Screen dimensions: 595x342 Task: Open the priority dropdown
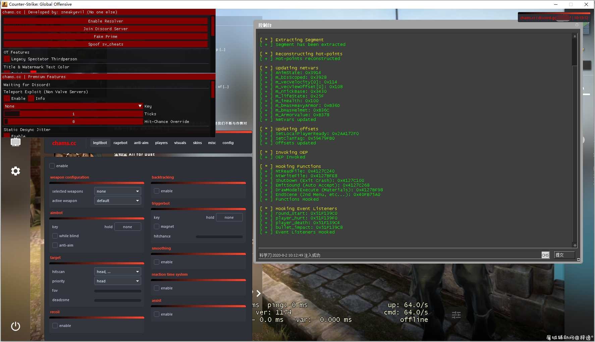117,281
